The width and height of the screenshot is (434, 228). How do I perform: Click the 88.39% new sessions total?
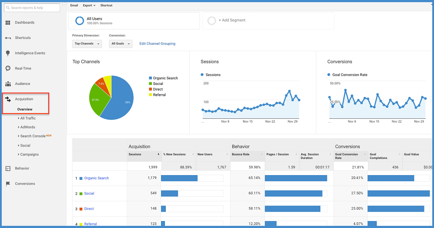(186, 167)
